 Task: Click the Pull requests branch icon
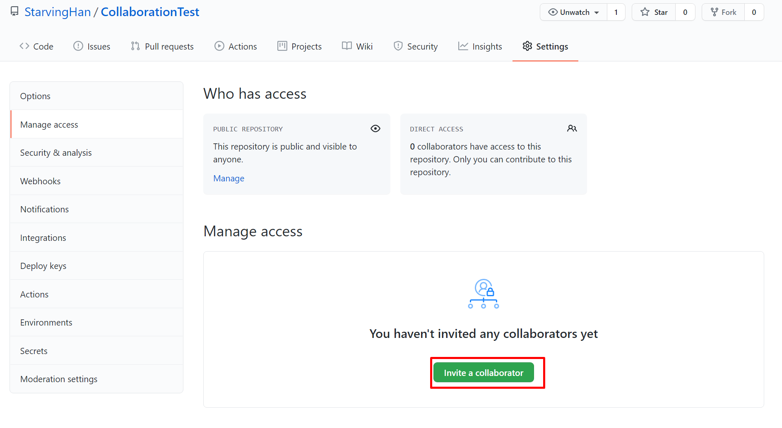coord(135,46)
